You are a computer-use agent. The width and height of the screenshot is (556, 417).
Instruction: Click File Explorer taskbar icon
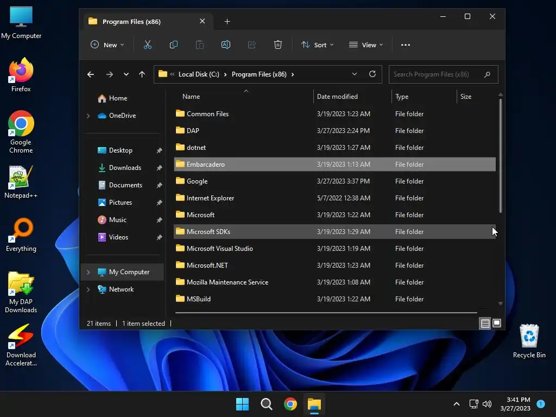coord(314,404)
